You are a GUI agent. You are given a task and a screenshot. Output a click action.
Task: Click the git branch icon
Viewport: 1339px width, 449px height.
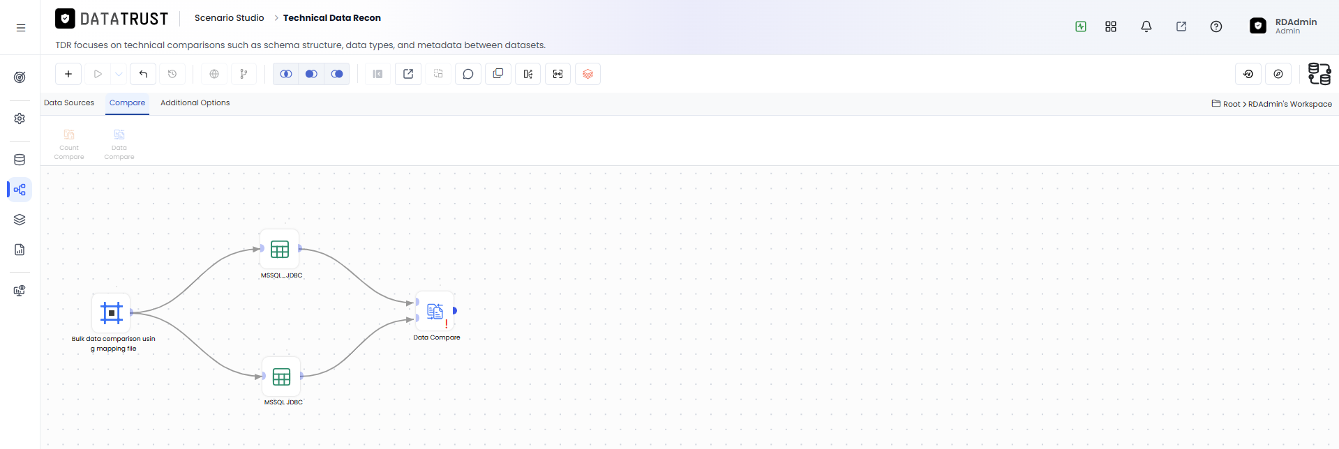pyautogui.click(x=244, y=74)
